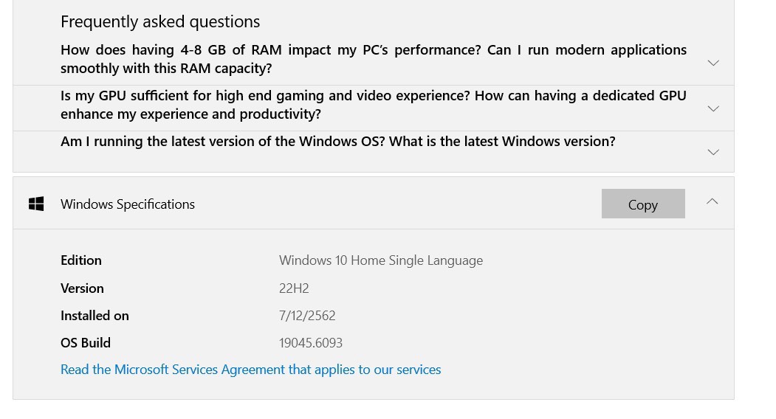Select the OS Build label

tap(86, 343)
